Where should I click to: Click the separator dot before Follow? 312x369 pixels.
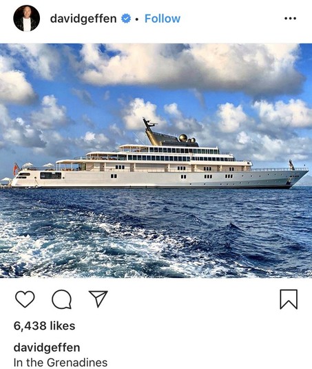click(x=137, y=19)
